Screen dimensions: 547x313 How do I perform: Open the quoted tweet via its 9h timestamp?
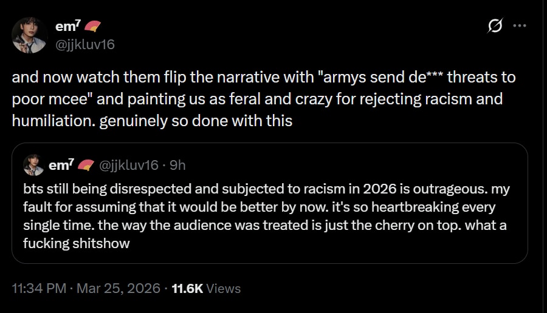178,165
